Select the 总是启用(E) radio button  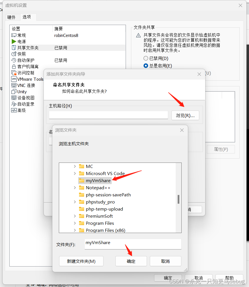point(146,65)
